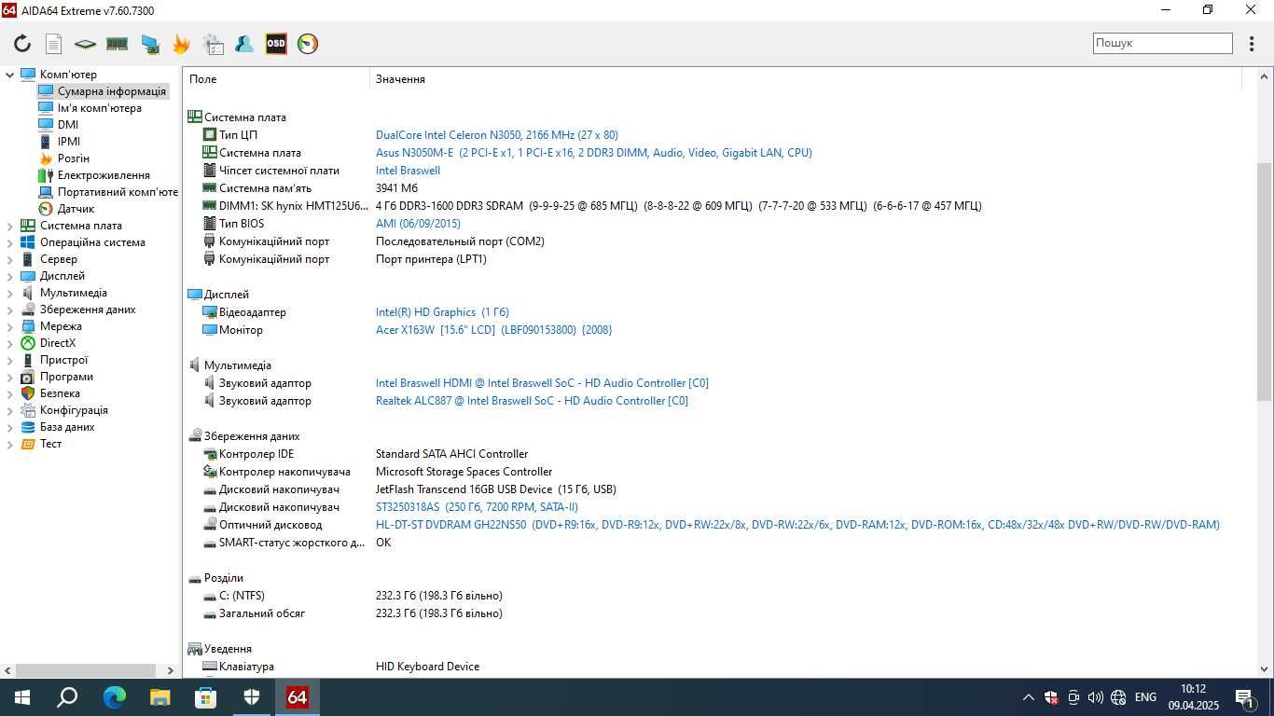This screenshot has height=716, width=1274.
Task: Select the Тест tree item
Action: (50, 444)
